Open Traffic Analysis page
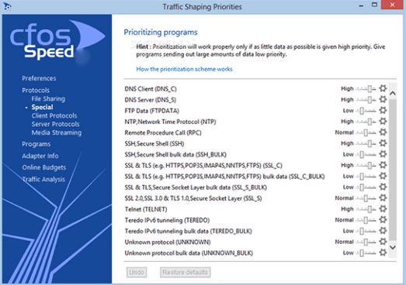406x285 pixels. point(43,179)
